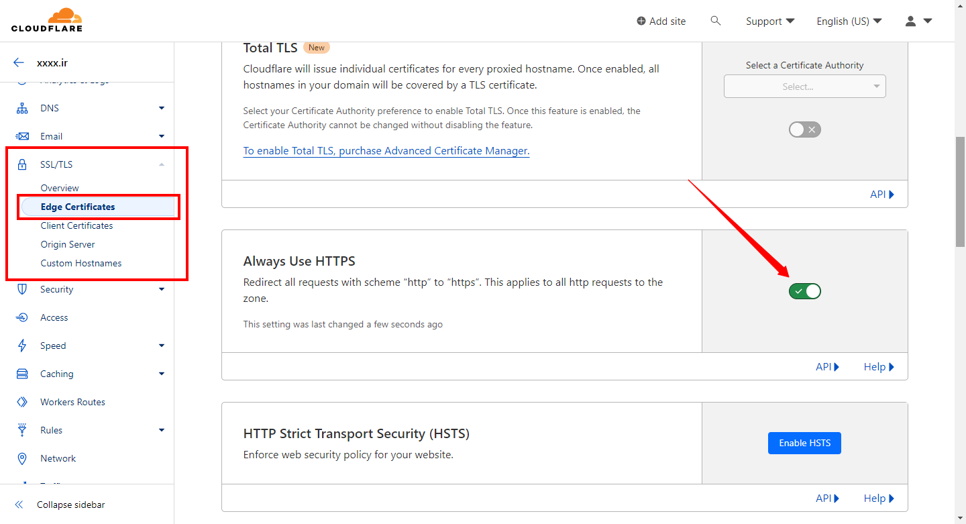Click the Always Use HTTPS heading
The image size is (966, 524).
(x=299, y=261)
